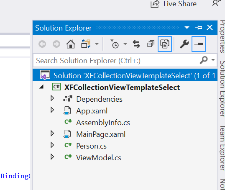This screenshot has height=190, width=225.
Task: Open the Window Position dropdown arrow
Action: pos(187,28)
